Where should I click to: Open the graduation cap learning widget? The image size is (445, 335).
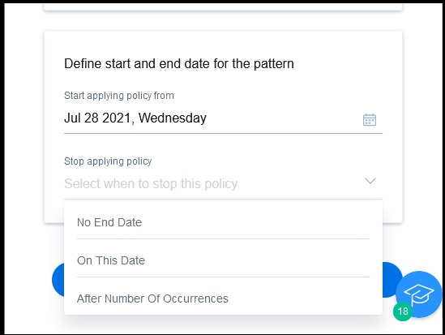(419, 294)
